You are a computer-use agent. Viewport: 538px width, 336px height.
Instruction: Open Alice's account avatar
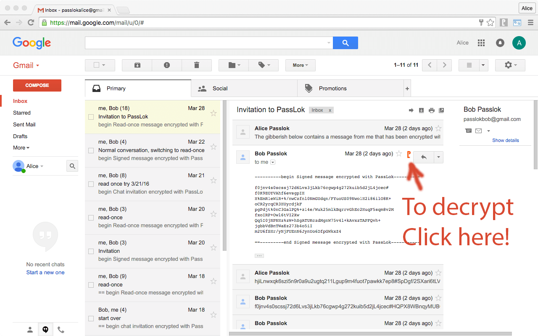point(519,43)
